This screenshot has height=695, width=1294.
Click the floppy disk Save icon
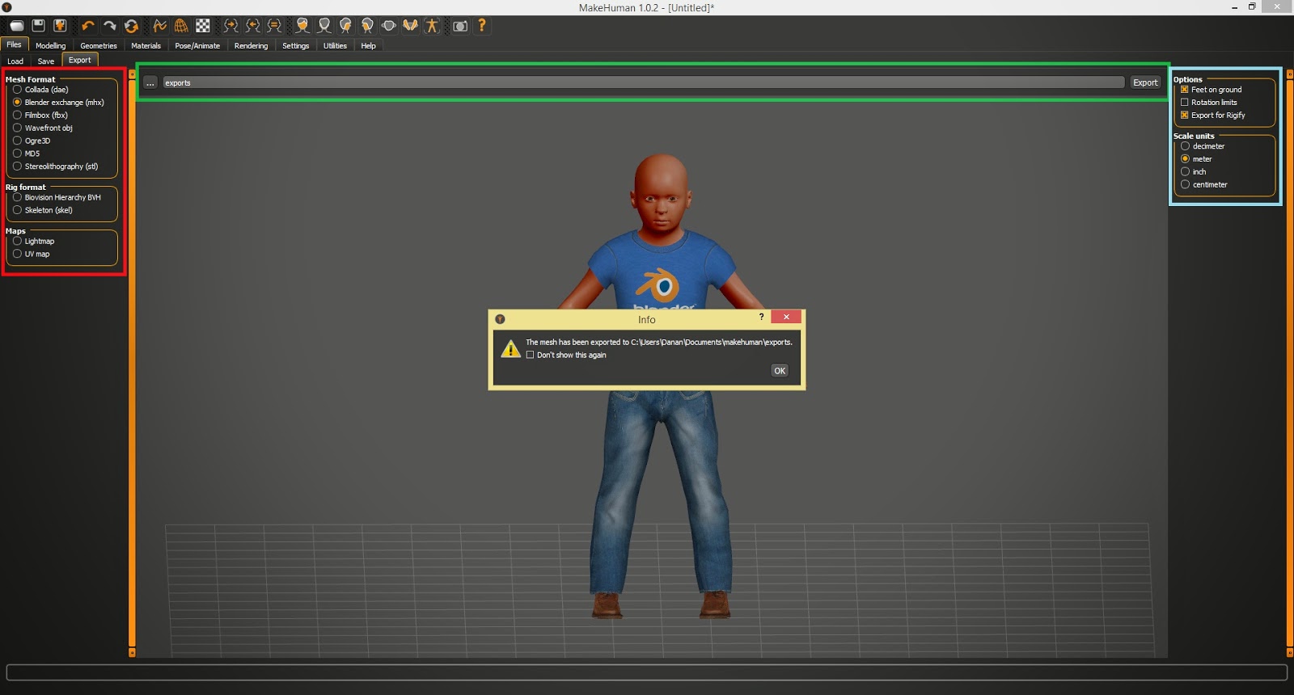(x=38, y=26)
